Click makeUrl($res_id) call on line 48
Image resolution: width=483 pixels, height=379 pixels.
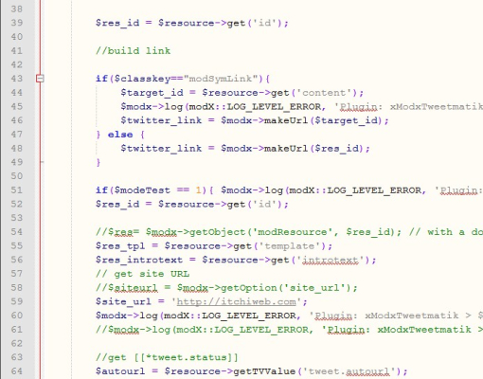(314, 149)
